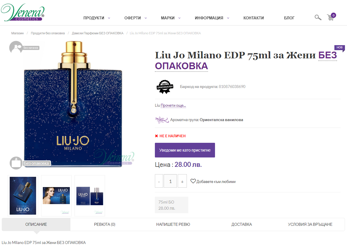Select the 75ml БО size option
The width and height of the screenshot is (347, 251).
[x=172, y=205]
